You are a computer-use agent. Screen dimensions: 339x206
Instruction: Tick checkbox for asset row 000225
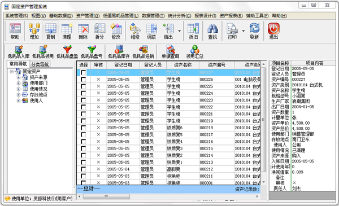click(x=83, y=86)
